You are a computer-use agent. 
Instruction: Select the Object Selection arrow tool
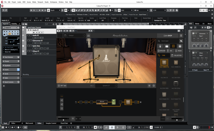tap(73, 10)
